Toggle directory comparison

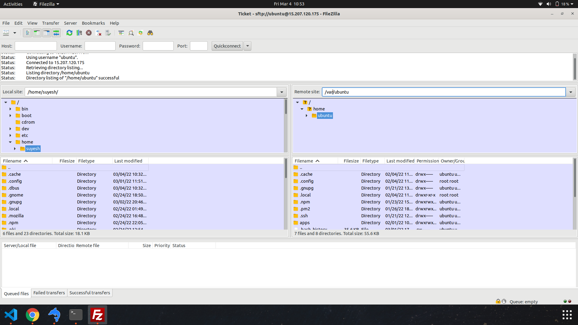click(131, 33)
